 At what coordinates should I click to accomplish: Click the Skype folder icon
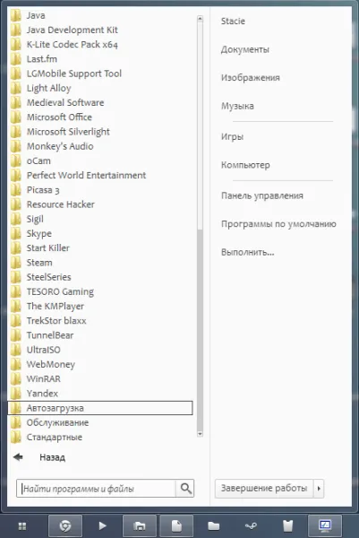click(16, 234)
